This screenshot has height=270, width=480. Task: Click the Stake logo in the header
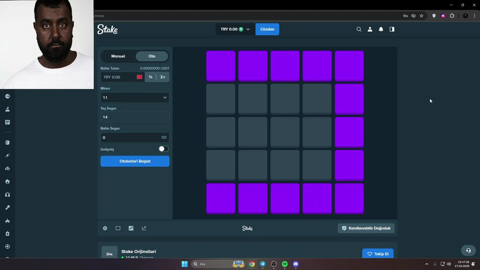[x=108, y=29]
